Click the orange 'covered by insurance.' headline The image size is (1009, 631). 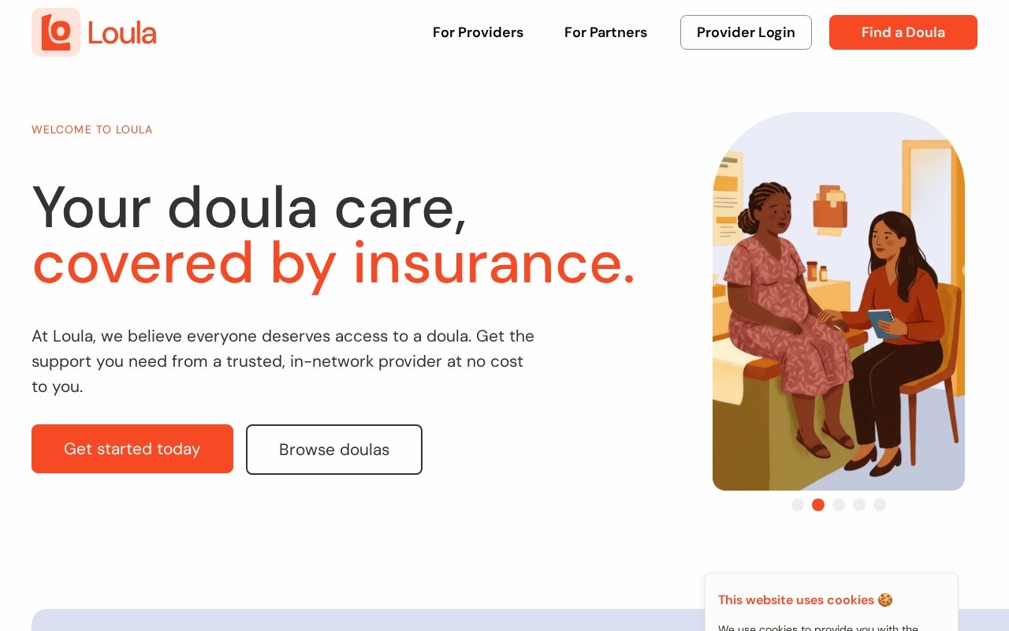pos(333,263)
